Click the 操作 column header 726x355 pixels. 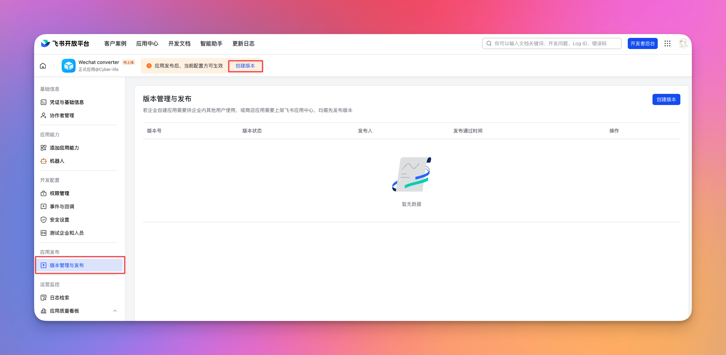(x=614, y=131)
